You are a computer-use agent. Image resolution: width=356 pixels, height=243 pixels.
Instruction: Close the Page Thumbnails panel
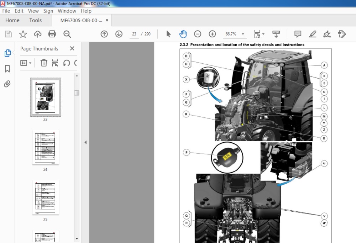pos(72,48)
